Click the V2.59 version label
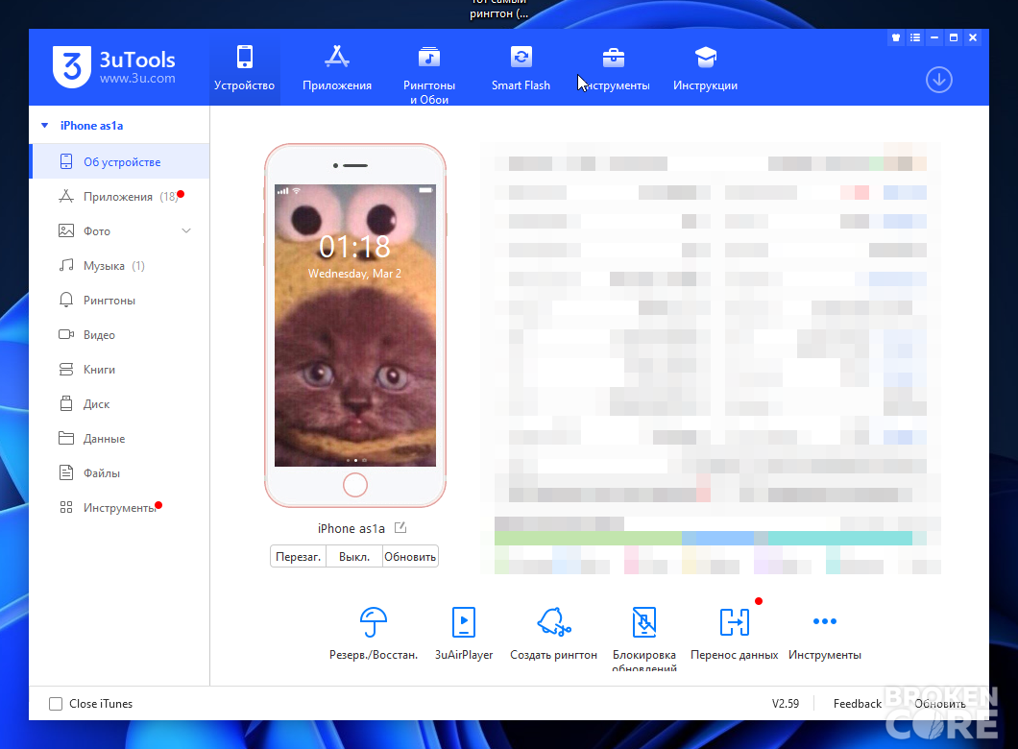Screen dimensions: 1018x749 [785, 704]
